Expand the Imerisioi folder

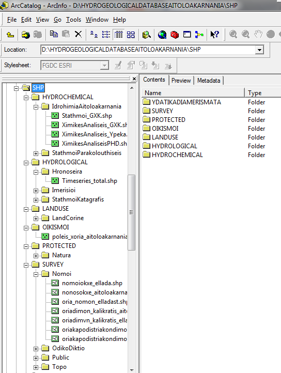(x=36, y=191)
